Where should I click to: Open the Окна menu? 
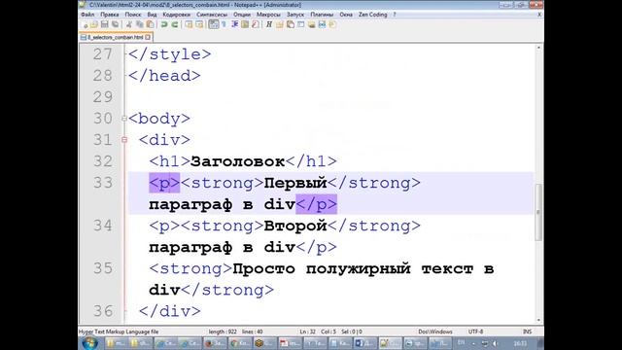(x=346, y=15)
